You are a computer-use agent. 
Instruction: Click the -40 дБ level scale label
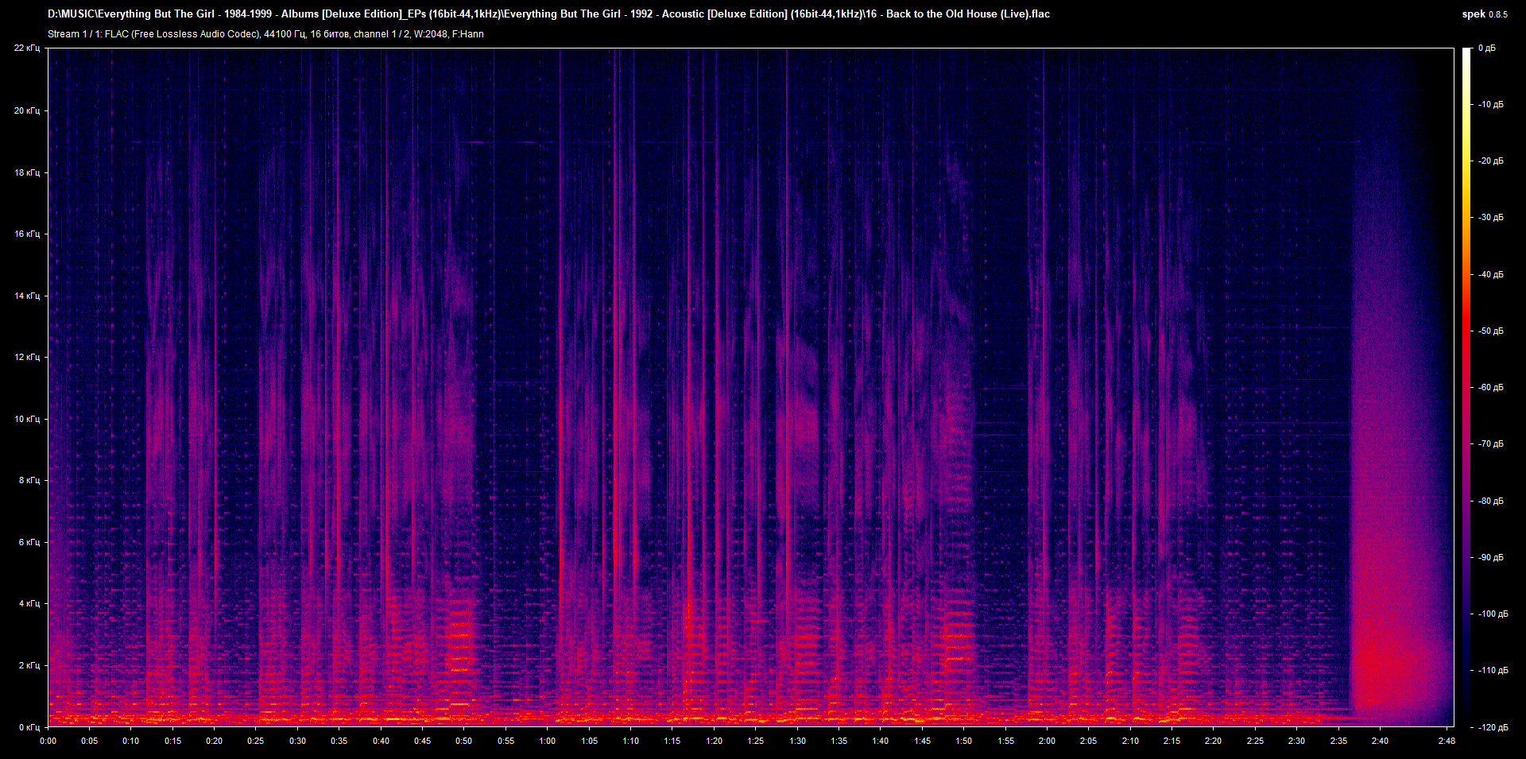(x=1491, y=275)
